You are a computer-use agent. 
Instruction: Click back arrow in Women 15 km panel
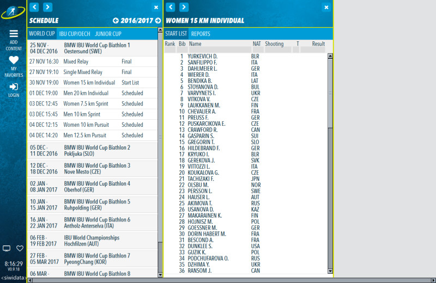point(171,7)
